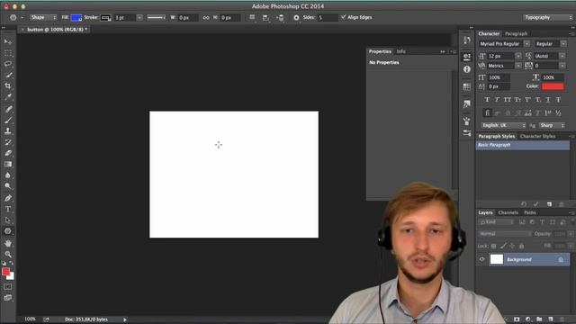Toggle All Caps in Character panel
The image size is (576, 324).
pos(508,100)
